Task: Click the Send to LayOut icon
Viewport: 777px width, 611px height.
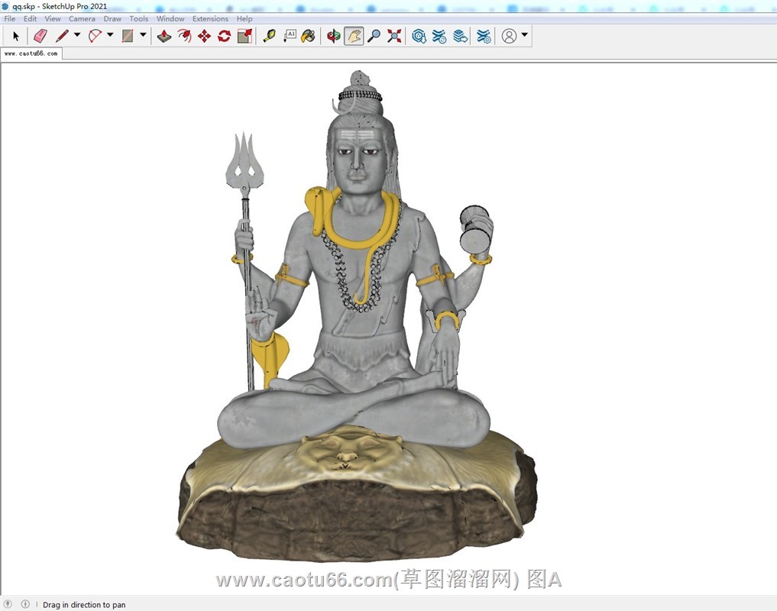Action: tap(461, 36)
